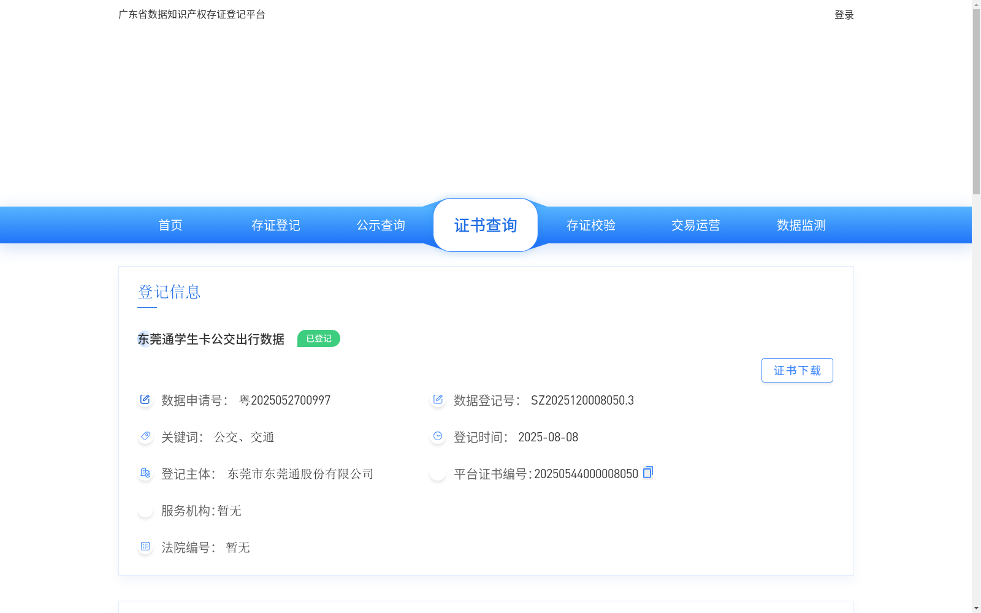Screen dimensions: 981x613
Task: Select the 证书查询 tab
Action: coord(486,225)
